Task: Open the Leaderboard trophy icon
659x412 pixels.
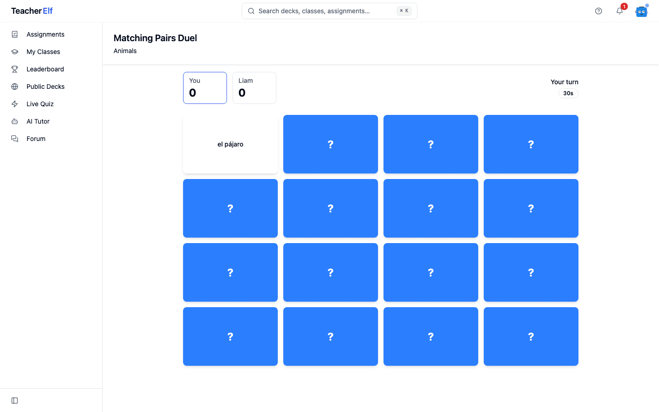Action: [15, 69]
